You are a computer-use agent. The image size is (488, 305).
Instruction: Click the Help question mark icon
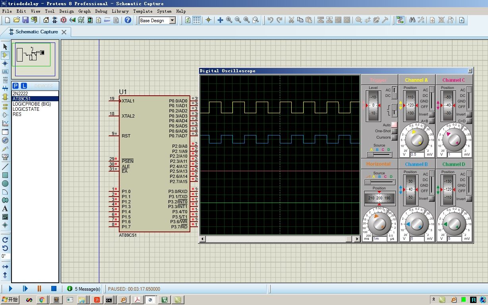[128, 20]
